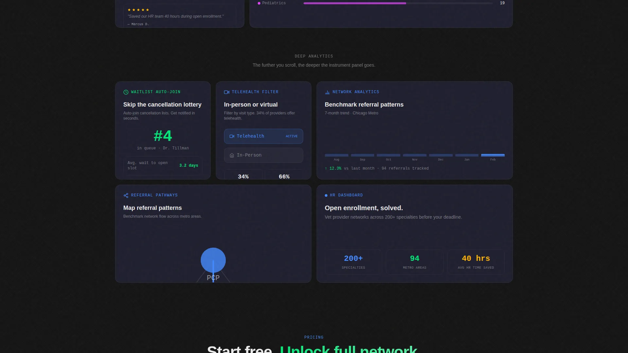Image resolution: width=628 pixels, height=353 pixels.
Task: Click Pediatrics count value 19
Action: click(502, 3)
